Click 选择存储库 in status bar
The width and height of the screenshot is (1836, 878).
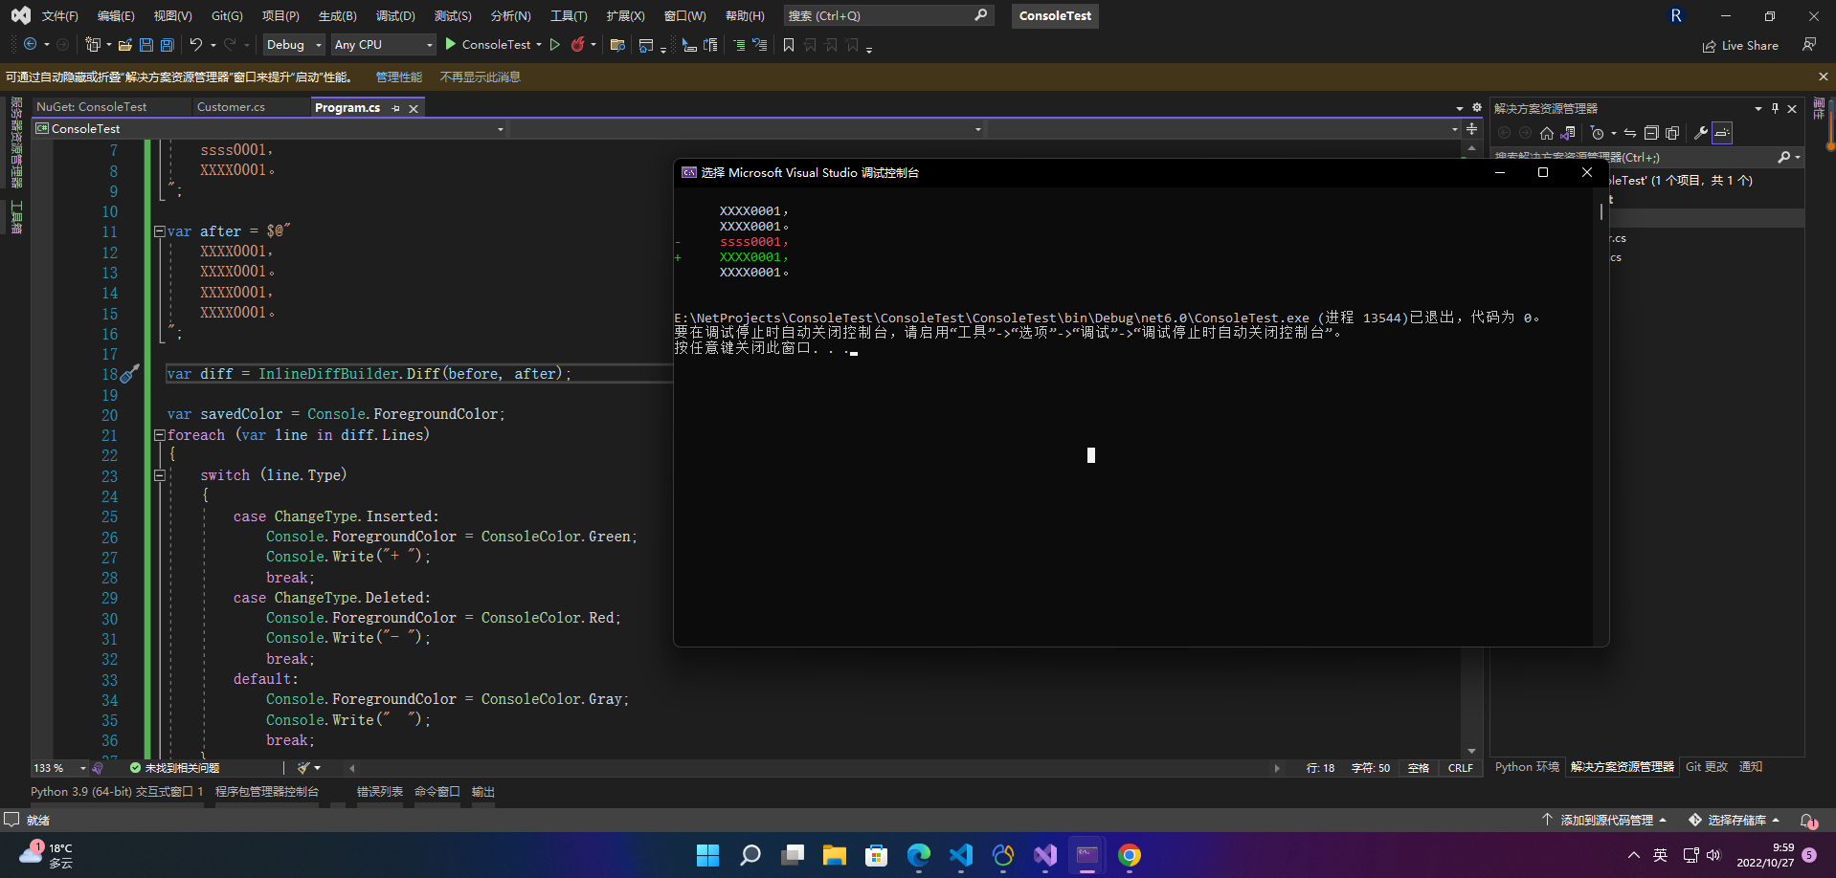point(1735,821)
